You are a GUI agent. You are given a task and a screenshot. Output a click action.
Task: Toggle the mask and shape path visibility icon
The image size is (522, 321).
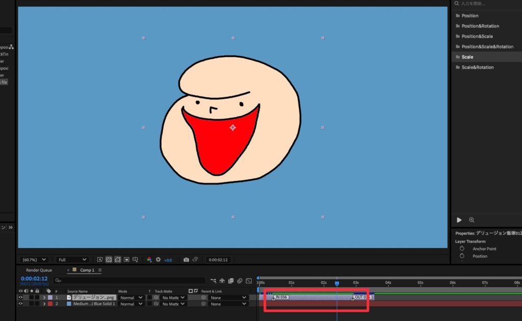click(118, 260)
